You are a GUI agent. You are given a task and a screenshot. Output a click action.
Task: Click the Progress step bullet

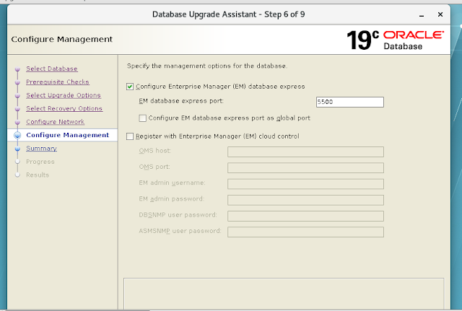(17, 162)
